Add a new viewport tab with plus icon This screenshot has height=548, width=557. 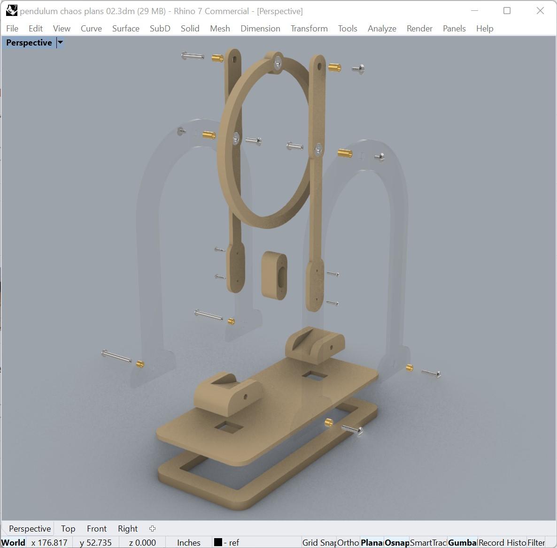tap(152, 528)
